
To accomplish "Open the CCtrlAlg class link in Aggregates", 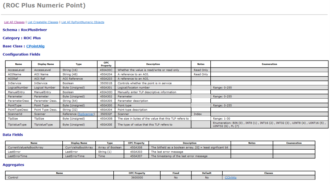I will pos(231,177).
